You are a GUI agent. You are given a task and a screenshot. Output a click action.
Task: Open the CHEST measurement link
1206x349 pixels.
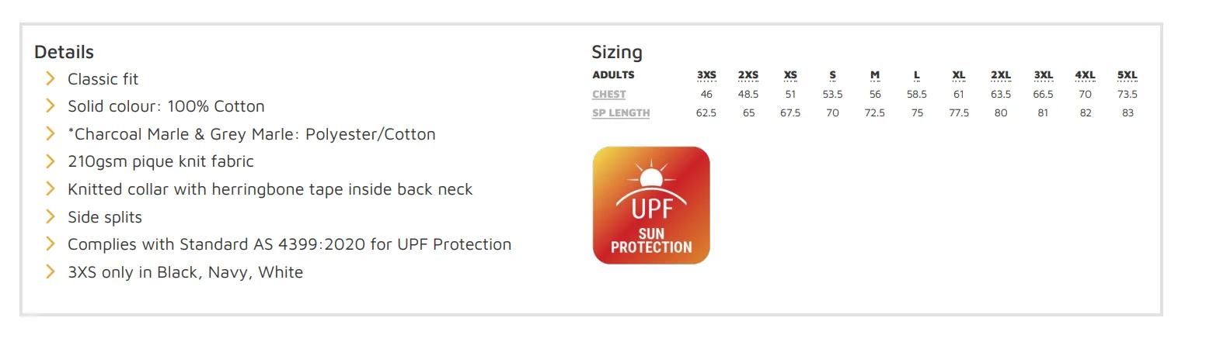click(609, 95)
